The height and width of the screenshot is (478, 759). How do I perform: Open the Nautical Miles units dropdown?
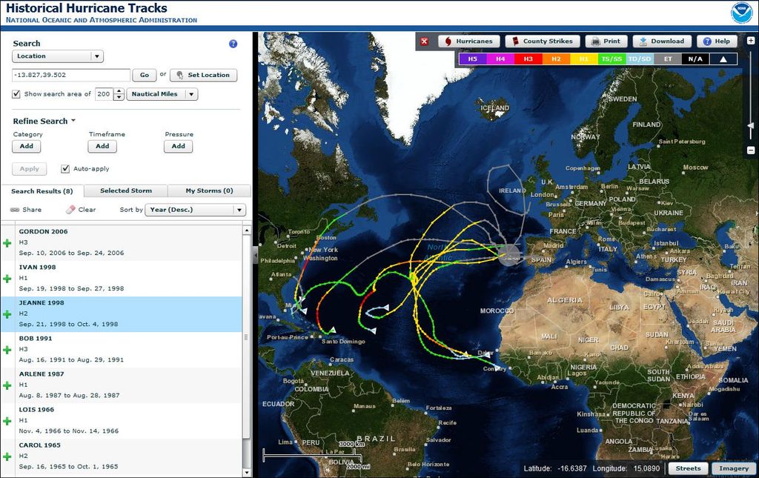(162, 94)
